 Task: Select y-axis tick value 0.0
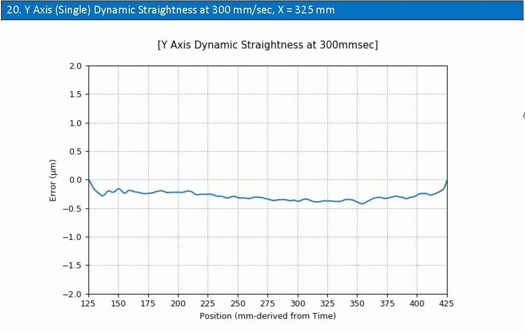[x=76, y=180]
